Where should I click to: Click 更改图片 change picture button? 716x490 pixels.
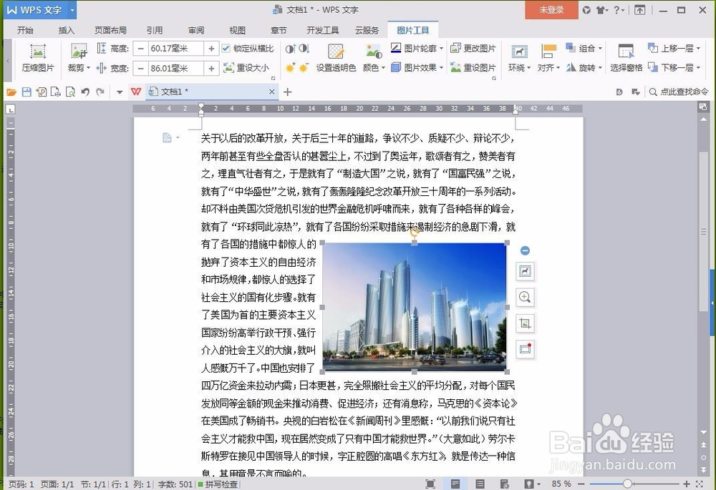point(473,48)
